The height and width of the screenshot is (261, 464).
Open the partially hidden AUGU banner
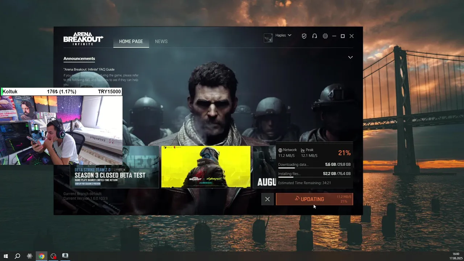pos(264,167)
